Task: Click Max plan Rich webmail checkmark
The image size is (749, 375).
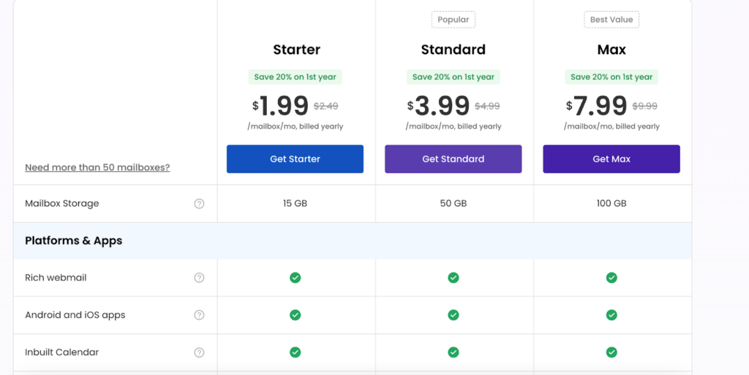Action: (x=611, y=278)
